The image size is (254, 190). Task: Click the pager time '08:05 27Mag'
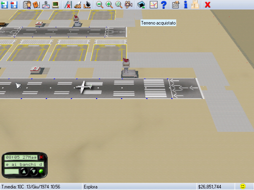21,158
